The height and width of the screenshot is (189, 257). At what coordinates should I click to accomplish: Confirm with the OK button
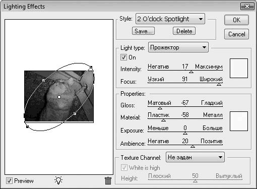[x=236, y=20]
